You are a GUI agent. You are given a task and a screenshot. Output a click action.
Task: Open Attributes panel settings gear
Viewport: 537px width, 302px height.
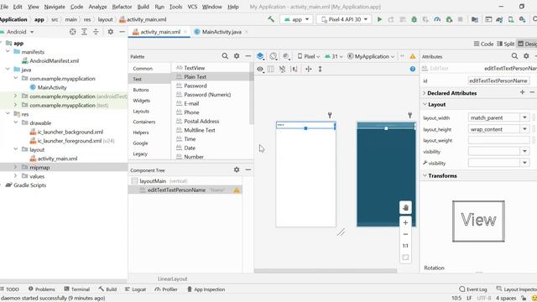coord(526,56)
